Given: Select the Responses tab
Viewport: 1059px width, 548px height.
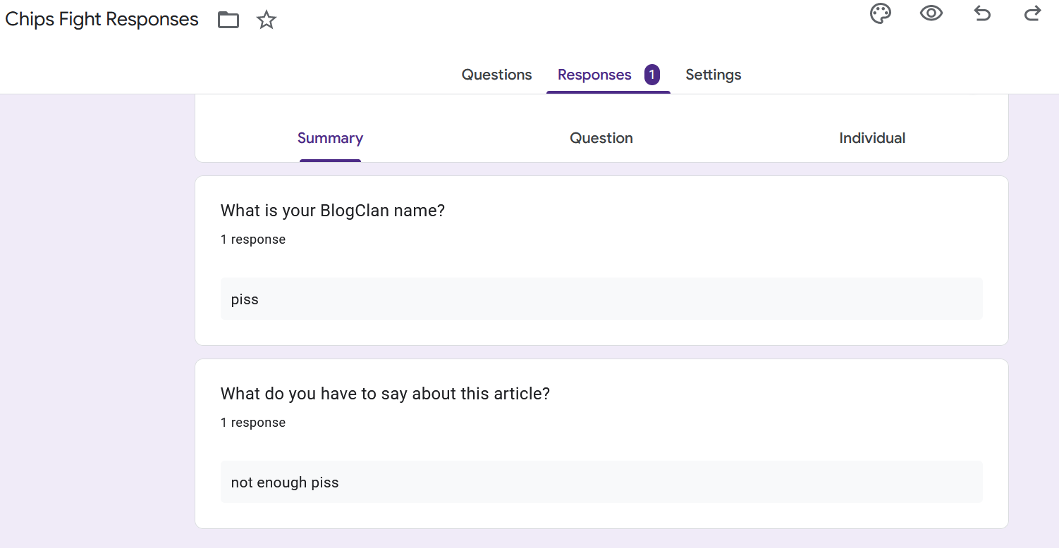Looking at the screenshot, I should click(x=594, y=75).
